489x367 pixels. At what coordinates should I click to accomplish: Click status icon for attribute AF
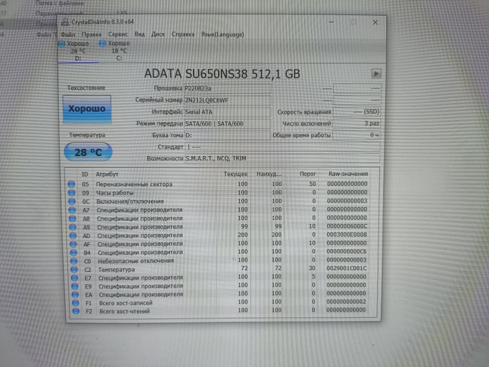tap(73, 244)
